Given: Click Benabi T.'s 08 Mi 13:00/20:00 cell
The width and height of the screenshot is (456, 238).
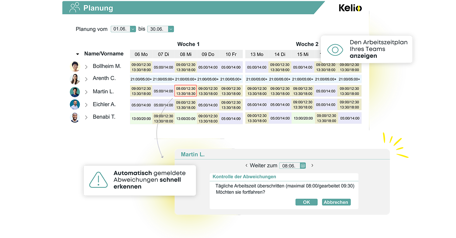Looking at the screenshot, I should click(186, 118).
